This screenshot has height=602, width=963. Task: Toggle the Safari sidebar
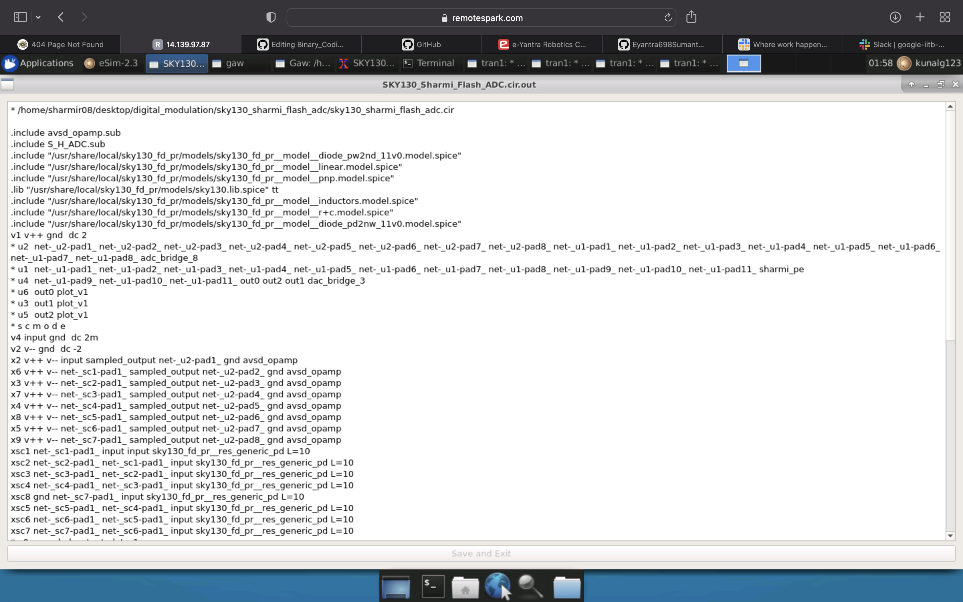pyautogui.click(x=20, y=17)
